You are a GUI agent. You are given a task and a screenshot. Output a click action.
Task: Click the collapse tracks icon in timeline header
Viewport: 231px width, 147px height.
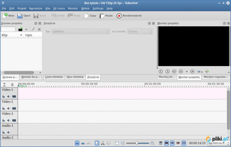click(x=4, y=85)
